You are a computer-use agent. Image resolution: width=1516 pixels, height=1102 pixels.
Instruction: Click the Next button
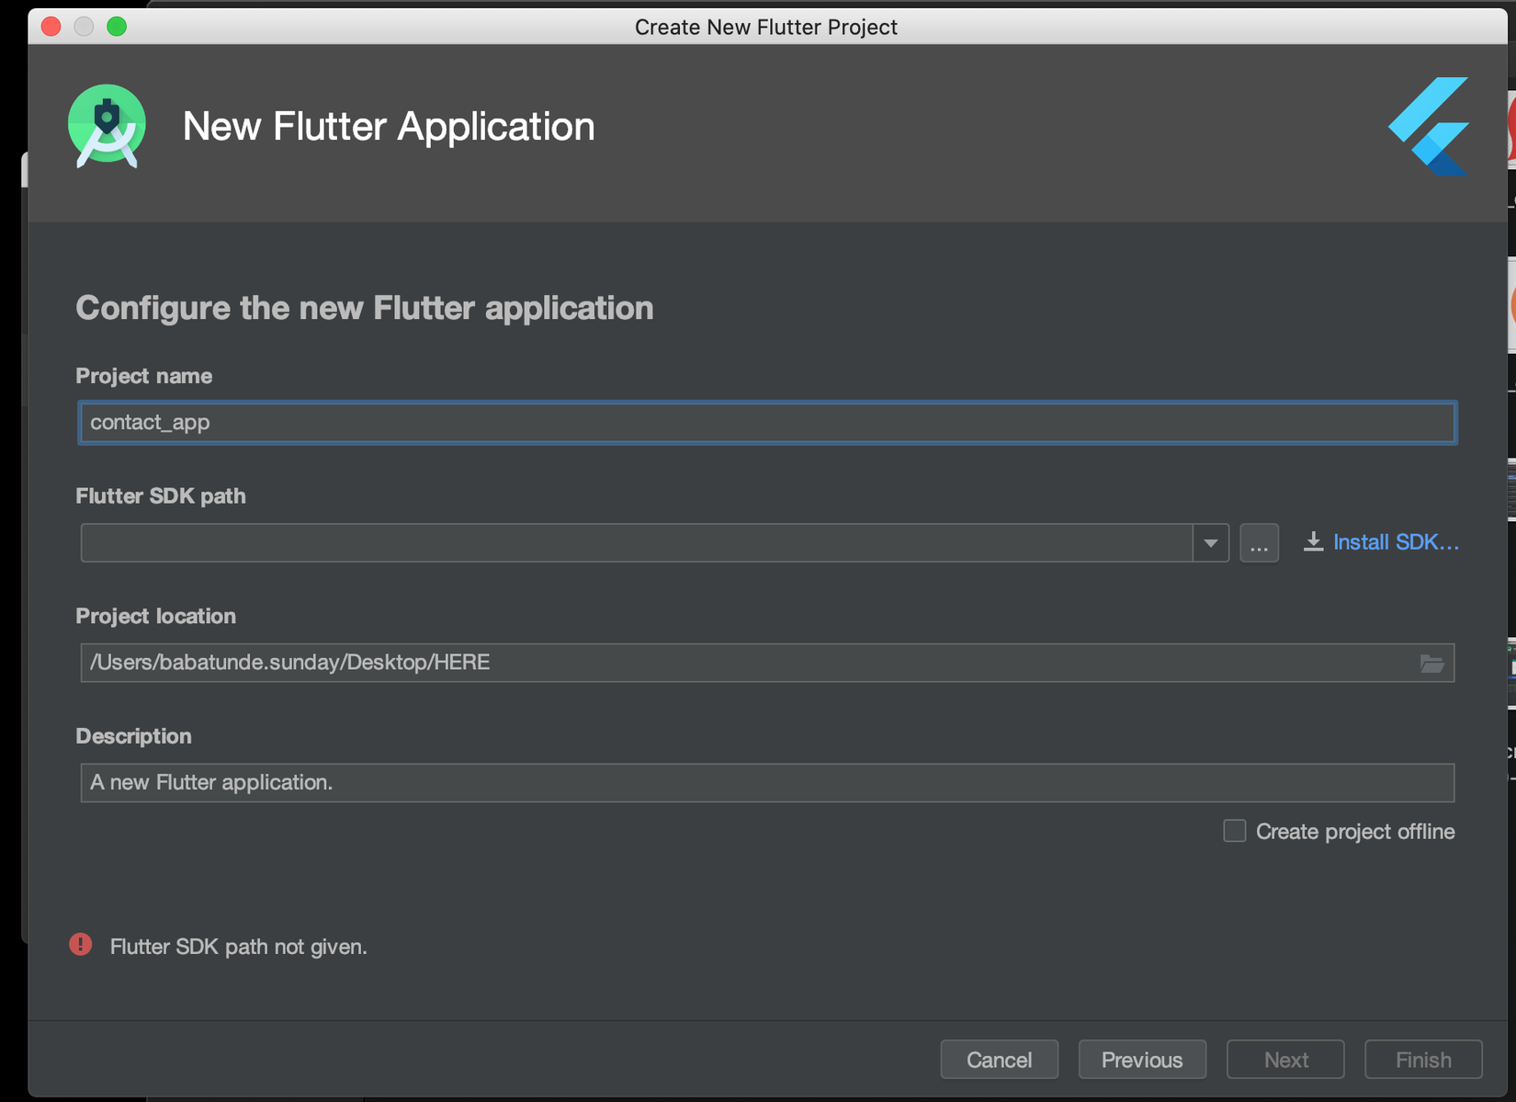click(x=1285, y=1060)
